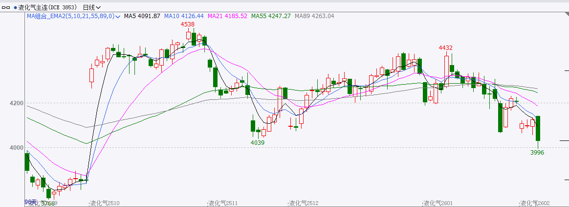Select the blue MA10 4126.44 legend
This screenshot has width=569, height=207.
pyautogui.click(x=184, y=16)
